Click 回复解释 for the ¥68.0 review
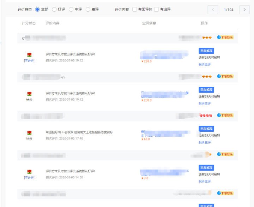 pyautogui.click(x=206, y=129)
